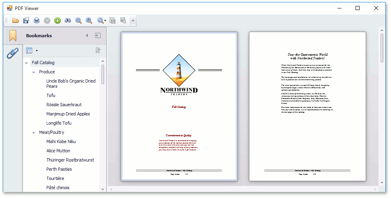Collapse the Meat/Poultry tree node
The width and height of the screenshot is (391, 198).
coord(34,133)
